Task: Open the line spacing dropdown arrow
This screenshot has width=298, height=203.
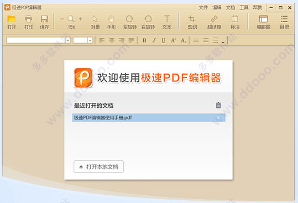Action: [223, 43]
